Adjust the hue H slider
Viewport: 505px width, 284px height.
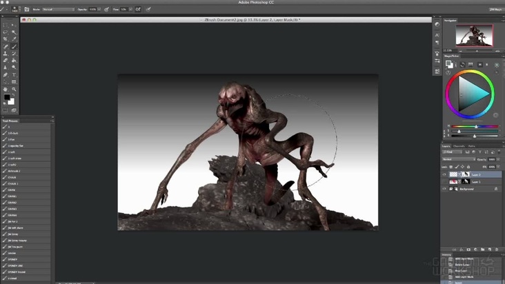pos(475,127)
